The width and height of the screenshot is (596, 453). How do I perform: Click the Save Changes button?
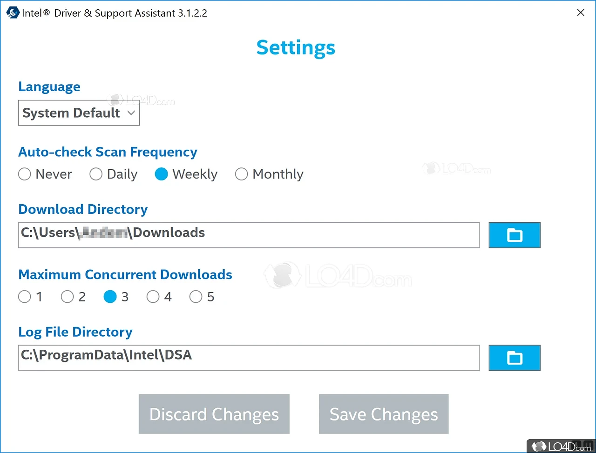pyautogui.click(x=384, y=414)
